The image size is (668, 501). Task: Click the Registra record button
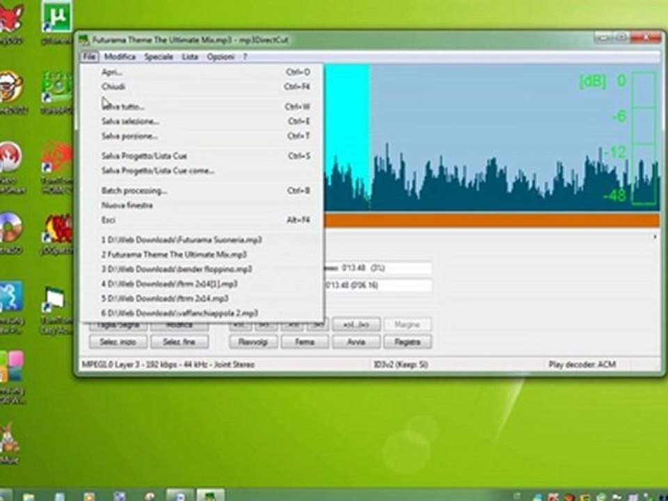tap(408, 342)
